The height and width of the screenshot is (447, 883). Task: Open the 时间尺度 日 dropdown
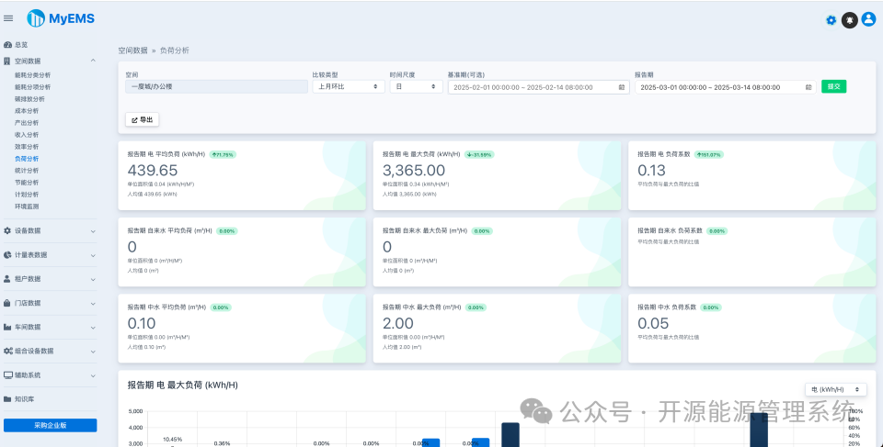pos(416,86)
